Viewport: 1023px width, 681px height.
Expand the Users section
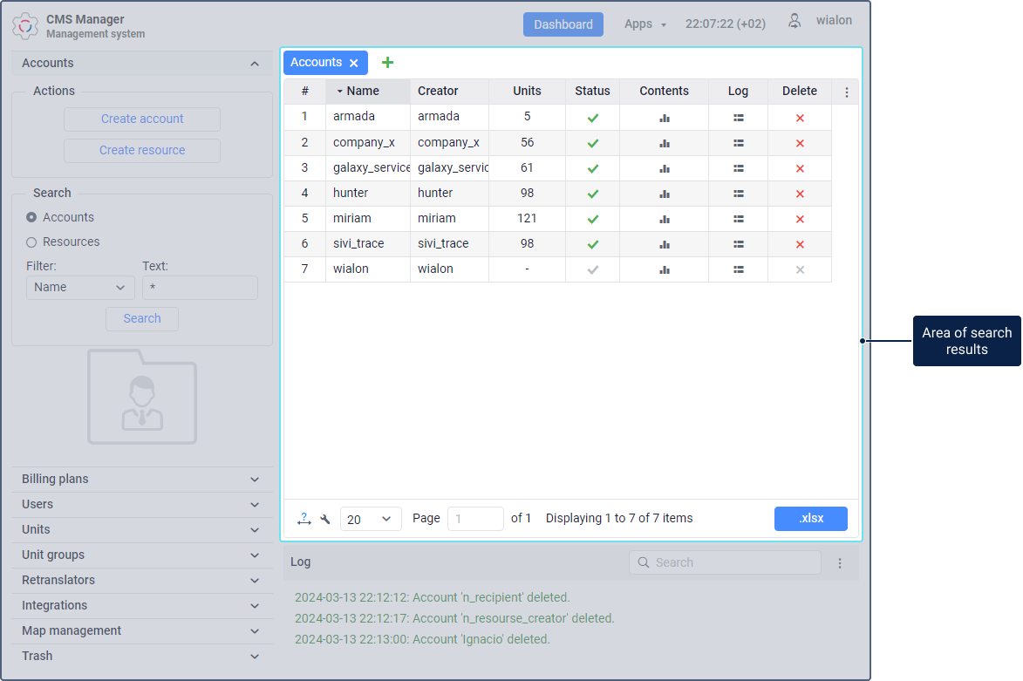point(141,505)
